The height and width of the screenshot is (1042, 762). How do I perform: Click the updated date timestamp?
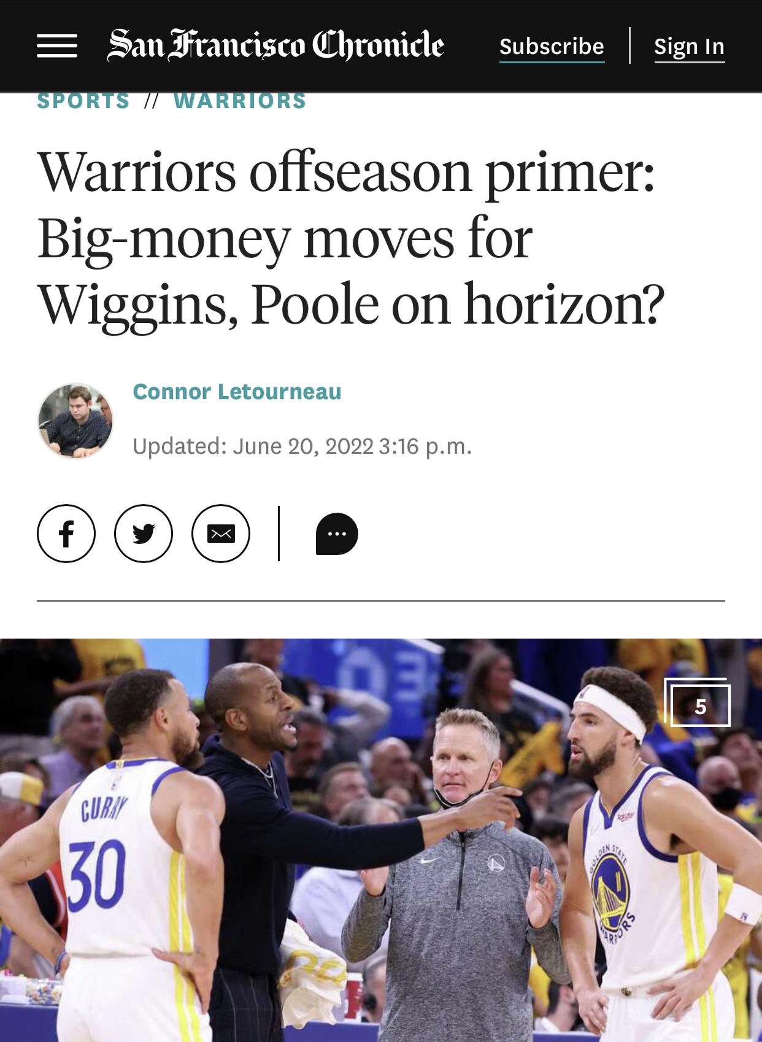point(302,446)
